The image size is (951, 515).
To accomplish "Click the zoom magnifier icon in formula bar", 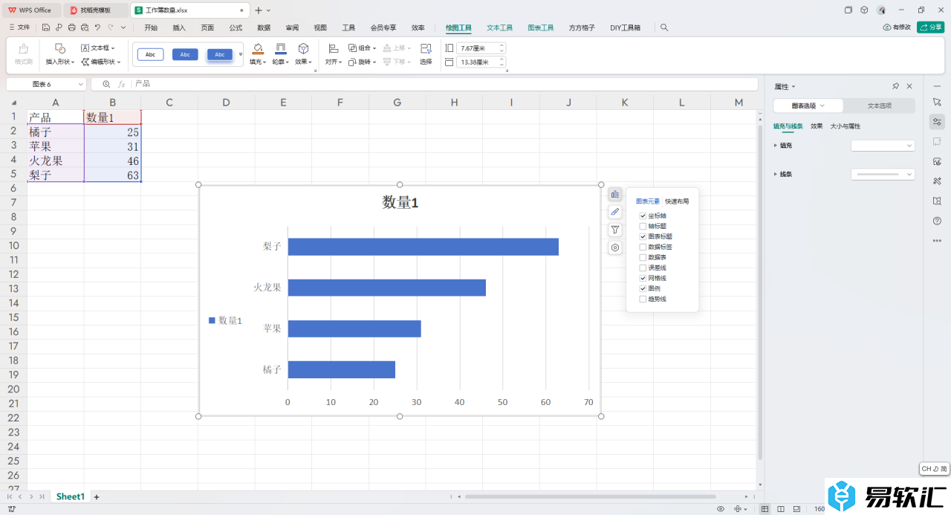I will pyautogui.click(x=106, y=84).
